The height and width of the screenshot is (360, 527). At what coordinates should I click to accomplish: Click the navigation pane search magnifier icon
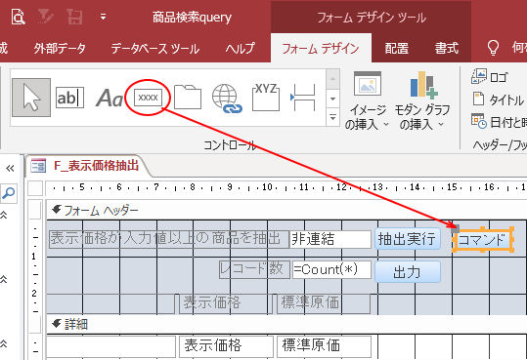coord(9,192)
